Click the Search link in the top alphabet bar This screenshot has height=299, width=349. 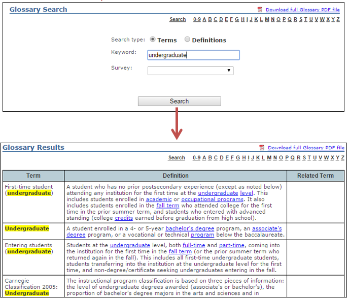click(x=178, y=19)
